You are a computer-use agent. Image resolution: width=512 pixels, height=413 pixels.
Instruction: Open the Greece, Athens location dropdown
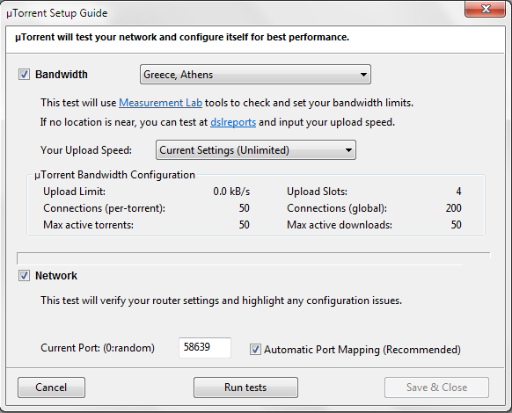click(255, 75)
